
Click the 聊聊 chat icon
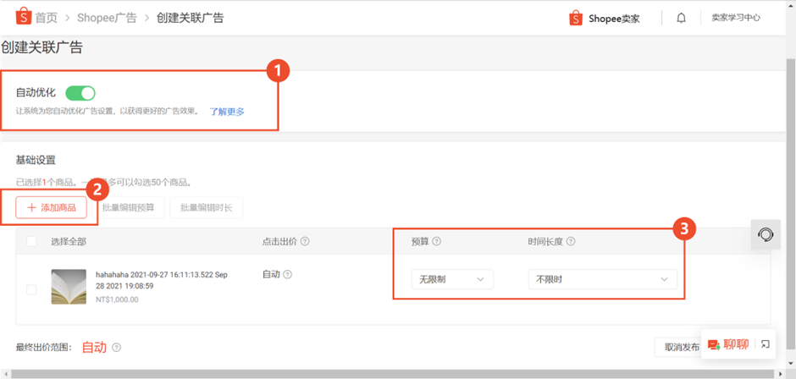[x=714, y=344]
